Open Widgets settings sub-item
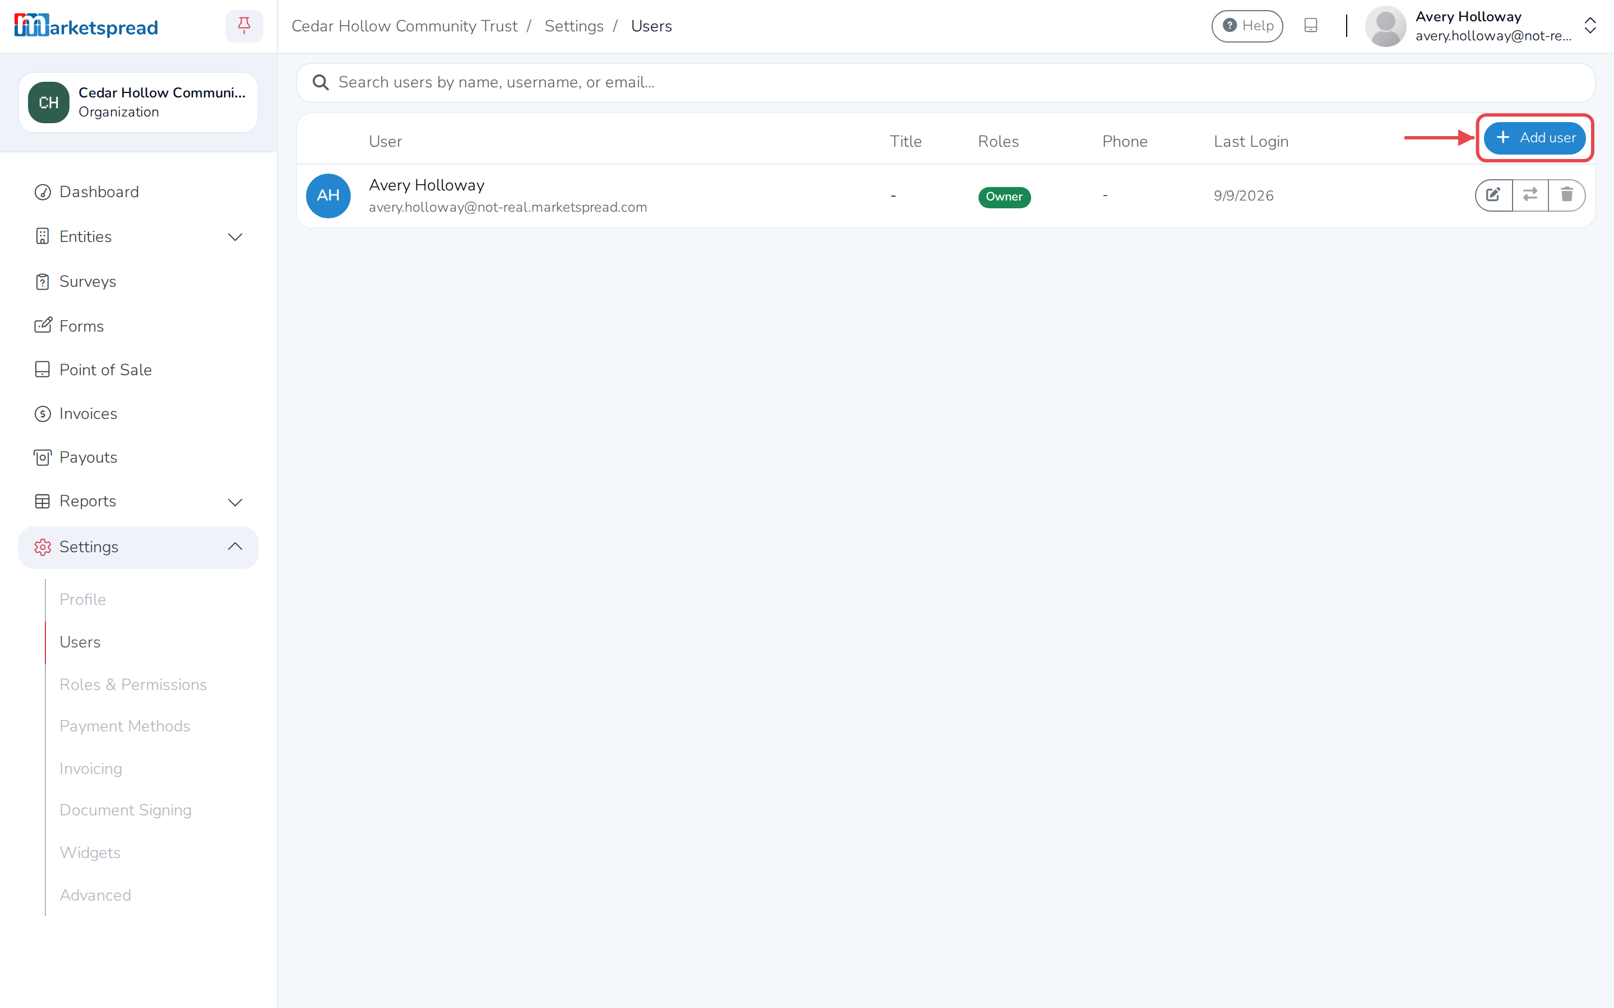Viewport: 1614px width, 1008px height. [90, 853]
